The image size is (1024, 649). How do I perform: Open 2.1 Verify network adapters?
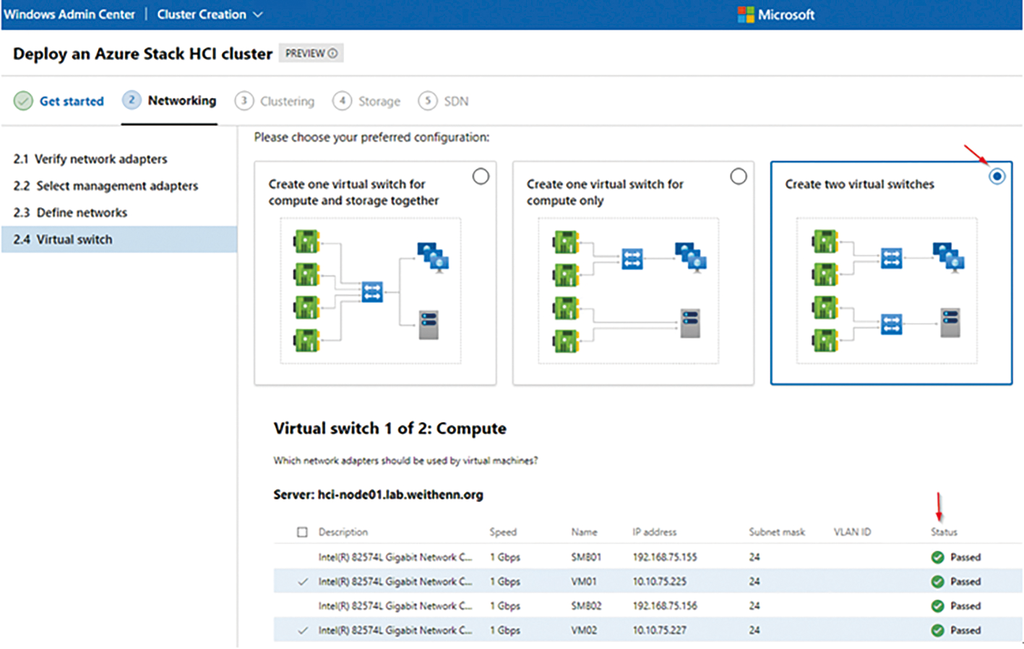[x=90, y=159]
